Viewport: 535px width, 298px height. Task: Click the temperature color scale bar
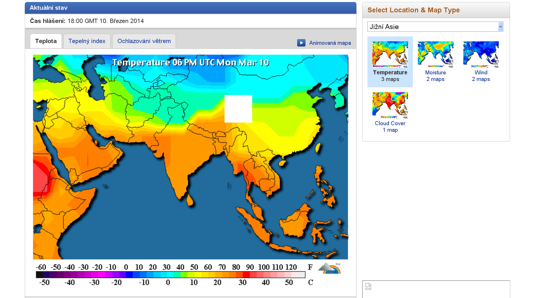coord(170,275)
